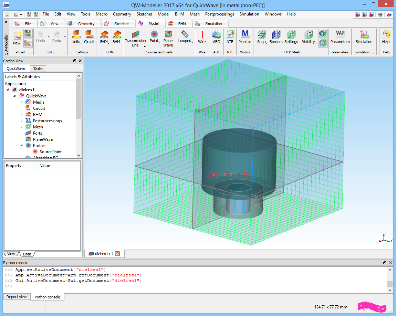
Task: Expand the Postprocessings tree node
Action: [x=21, y=121]
